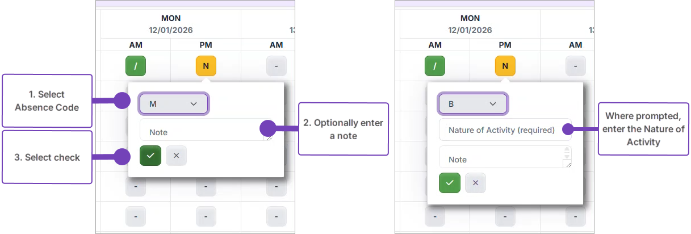Click the bottom-row Monday PM dash below the M popup

click(206, 216)
